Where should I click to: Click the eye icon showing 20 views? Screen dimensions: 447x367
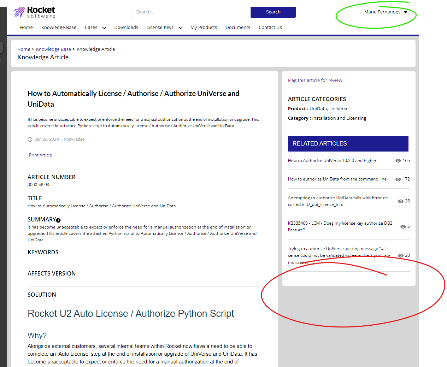tap(400, 255)
